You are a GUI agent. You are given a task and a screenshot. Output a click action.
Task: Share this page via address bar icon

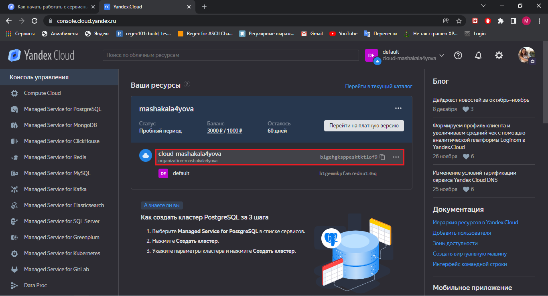tap(446, 21)
